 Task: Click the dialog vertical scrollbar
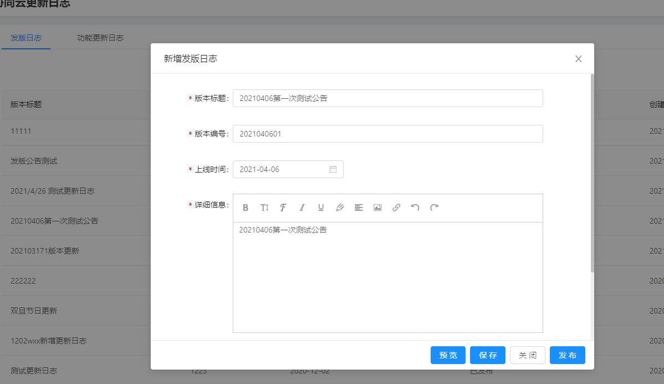pyautogui.click(x=592, y=173)
